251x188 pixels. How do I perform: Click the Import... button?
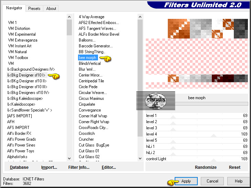pos(49,167)
